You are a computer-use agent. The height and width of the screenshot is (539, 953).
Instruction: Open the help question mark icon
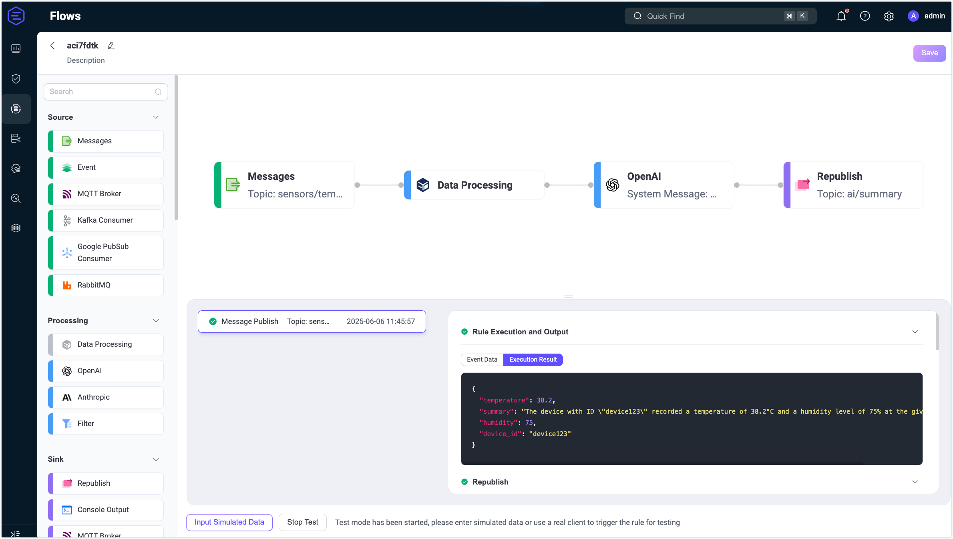click(x=865, y=16)
